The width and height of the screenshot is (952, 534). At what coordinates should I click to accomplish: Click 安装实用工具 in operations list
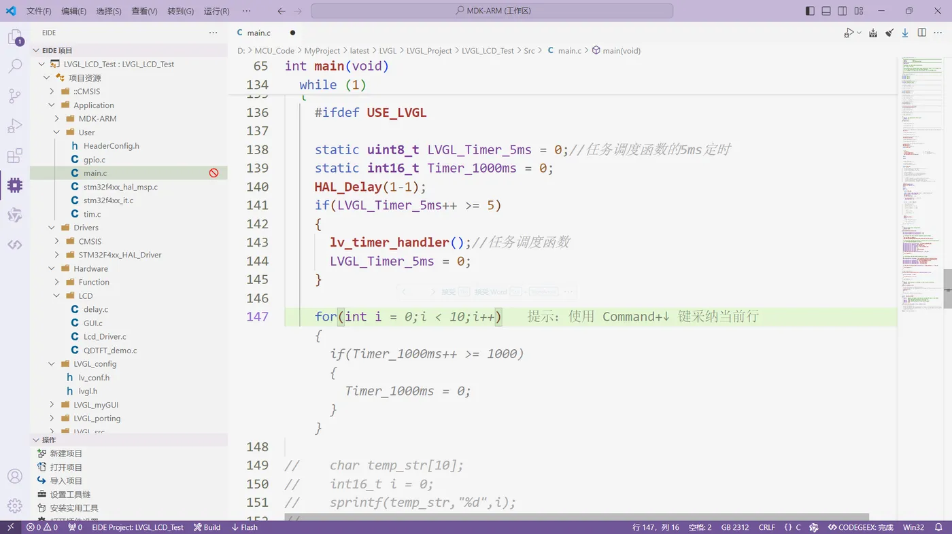[x=74, y=508]
